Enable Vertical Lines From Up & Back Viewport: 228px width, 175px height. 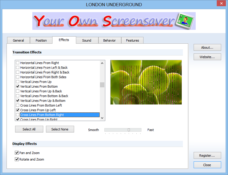click(x=17, y=91)
